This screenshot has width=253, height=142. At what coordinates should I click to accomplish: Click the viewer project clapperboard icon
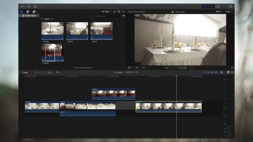172,12
